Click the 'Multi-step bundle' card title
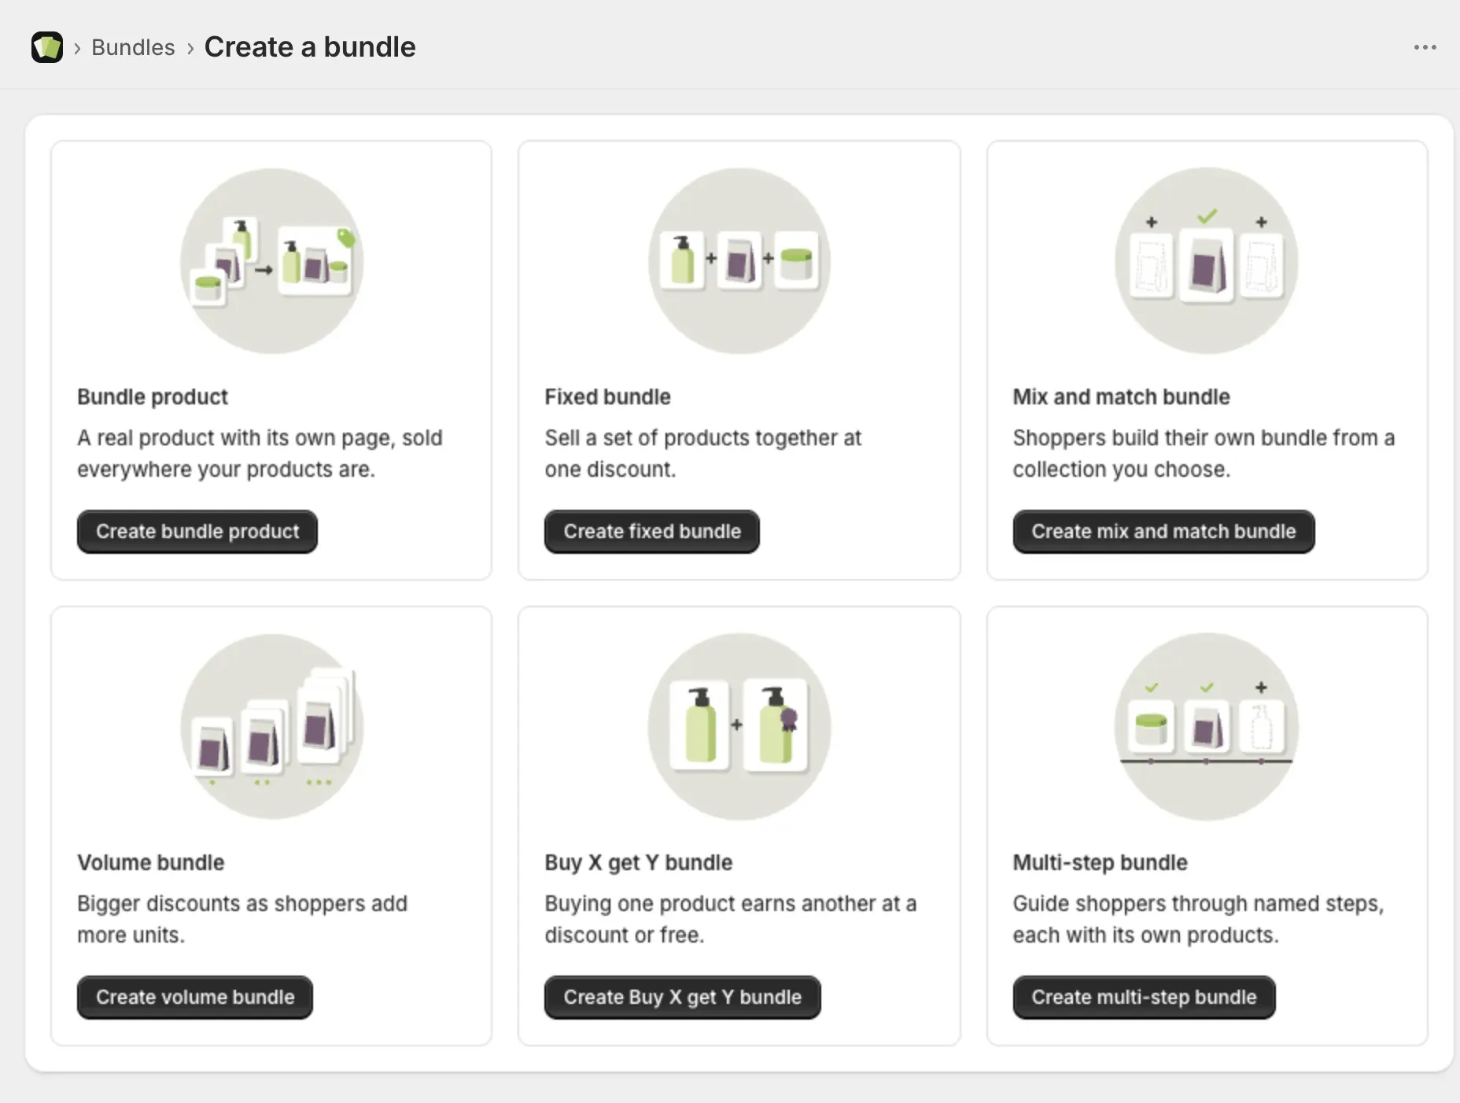This screenshot has height=1103, width=1460. [1100, 863]
